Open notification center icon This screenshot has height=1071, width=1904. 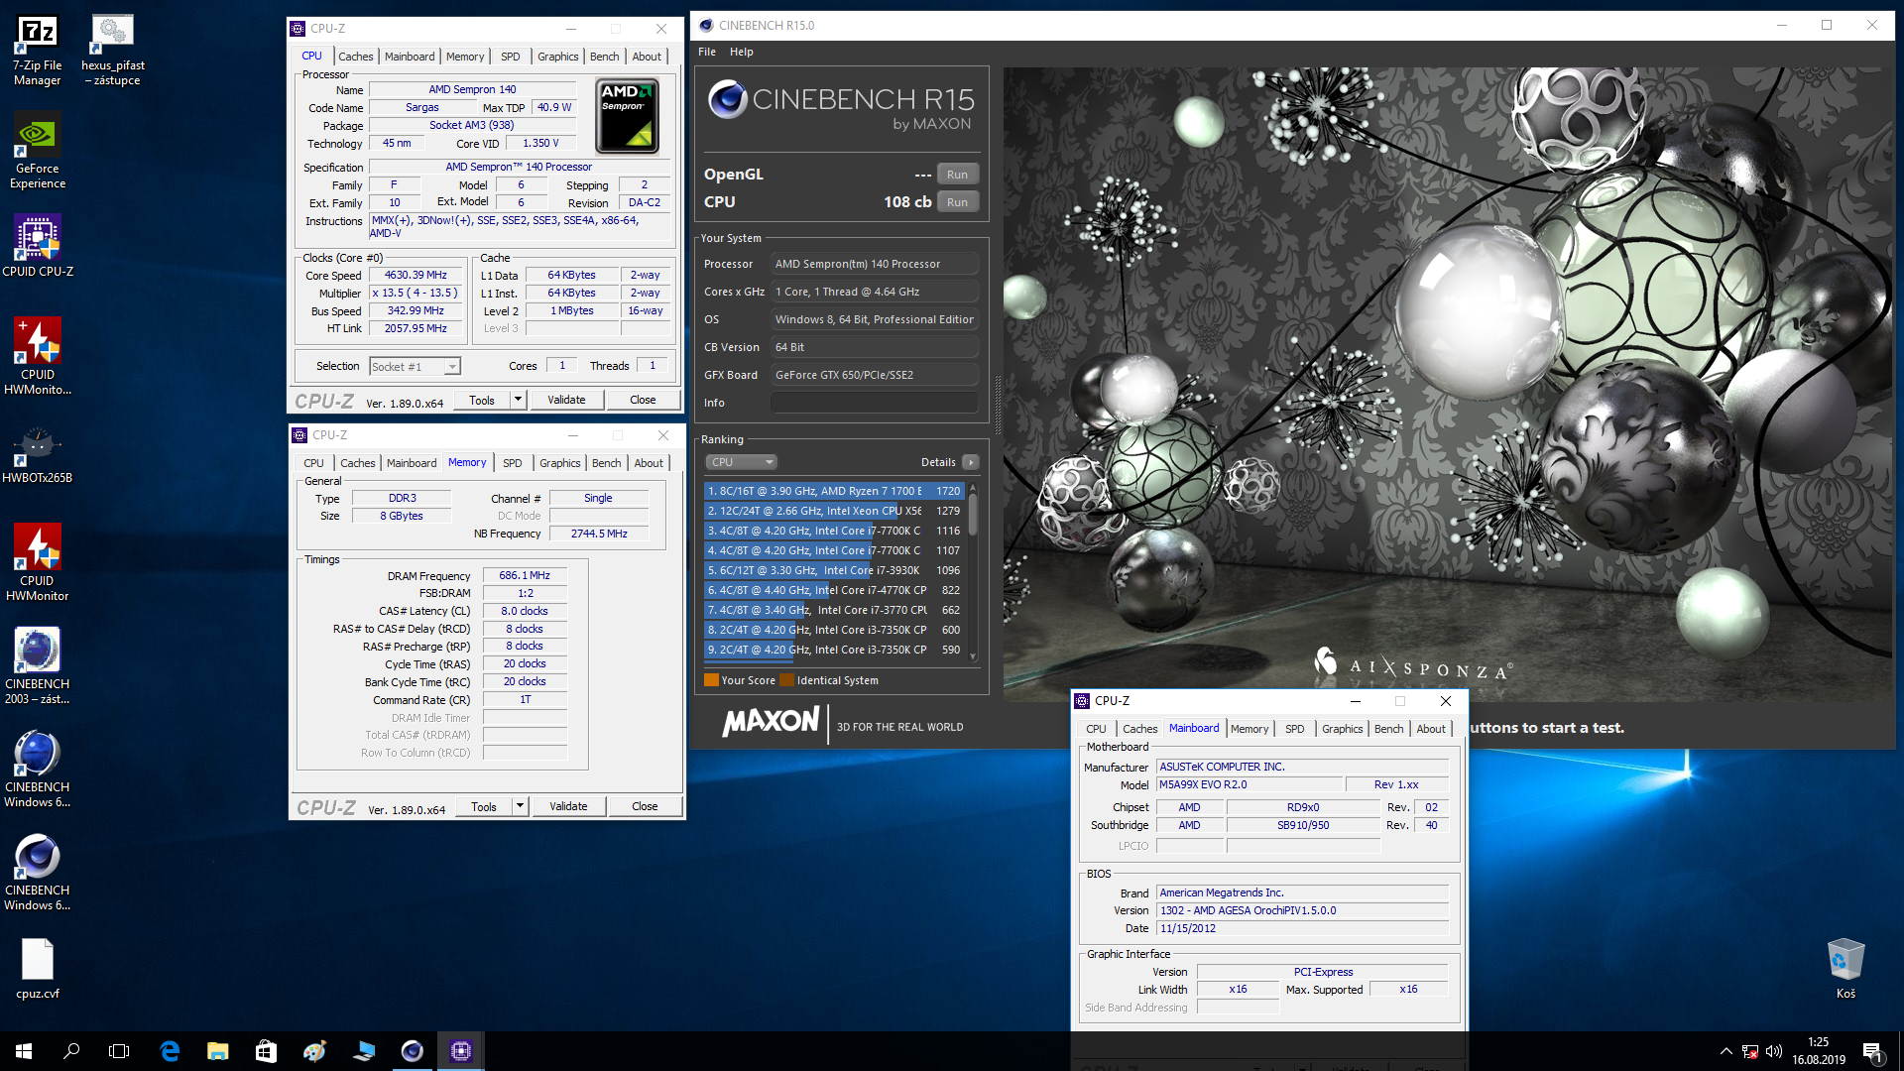click(x=1872, y=1051)
